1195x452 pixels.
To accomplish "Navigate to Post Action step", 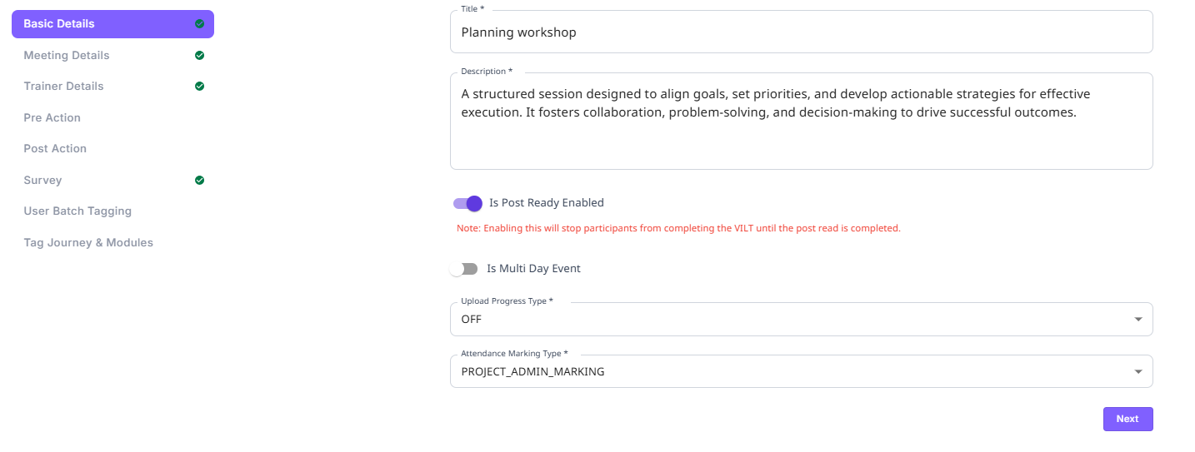I will pos(55,149).
